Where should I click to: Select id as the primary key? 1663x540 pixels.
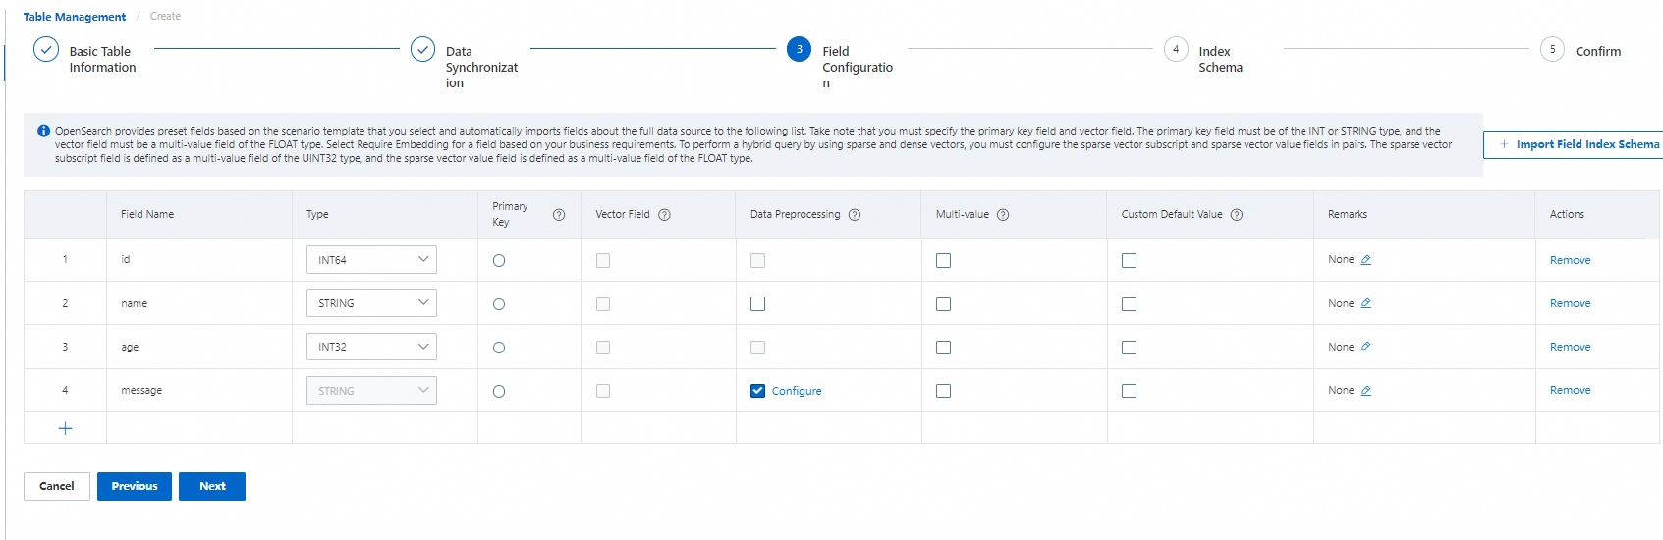(499, 261)
